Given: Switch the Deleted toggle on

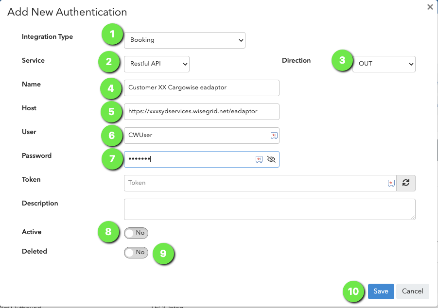Looking at the screenshot, I should point(136,253).
